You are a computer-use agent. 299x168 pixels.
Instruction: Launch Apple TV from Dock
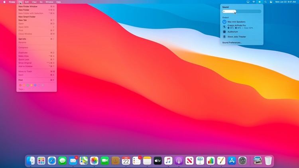(158, 161)
